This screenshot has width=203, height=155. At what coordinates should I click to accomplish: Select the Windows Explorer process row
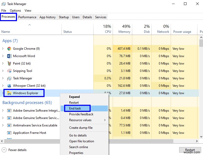[99, 93]
